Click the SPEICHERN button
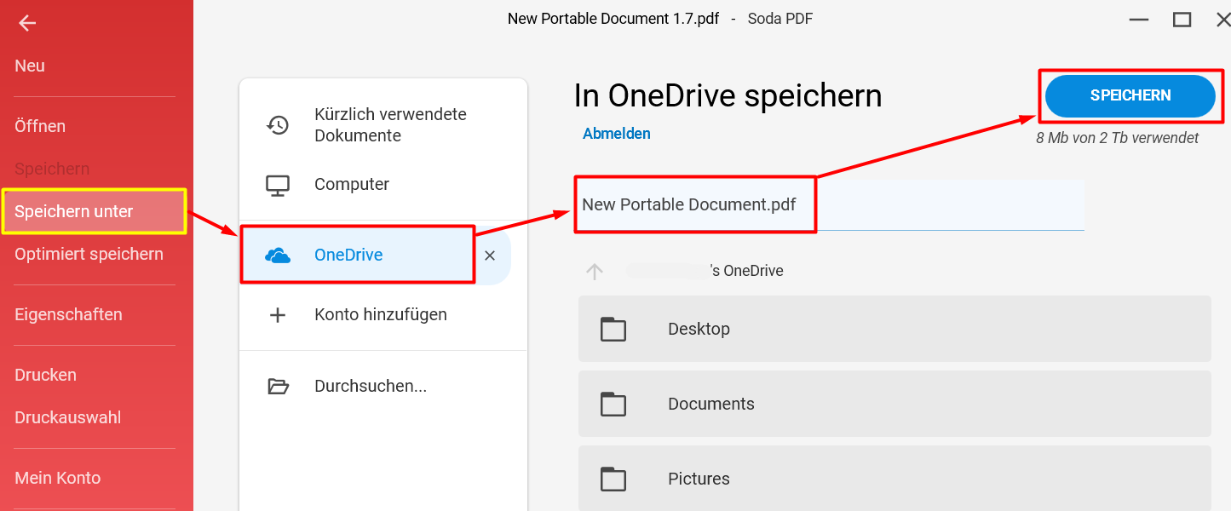 coord(1130,95)
